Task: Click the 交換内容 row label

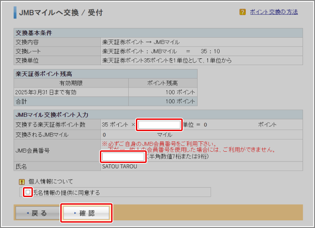Action: click(27, 42)
